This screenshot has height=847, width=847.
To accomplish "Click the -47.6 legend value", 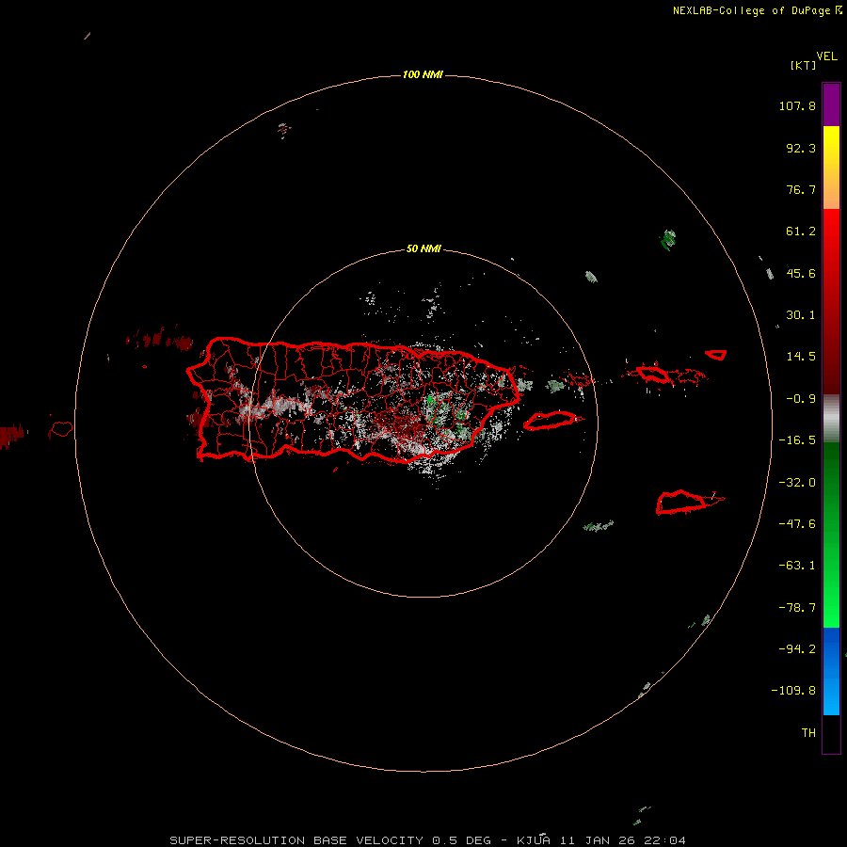I will point(797,524).
